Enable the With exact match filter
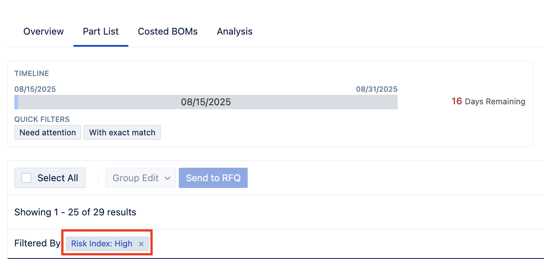 [x=122, y=133]
